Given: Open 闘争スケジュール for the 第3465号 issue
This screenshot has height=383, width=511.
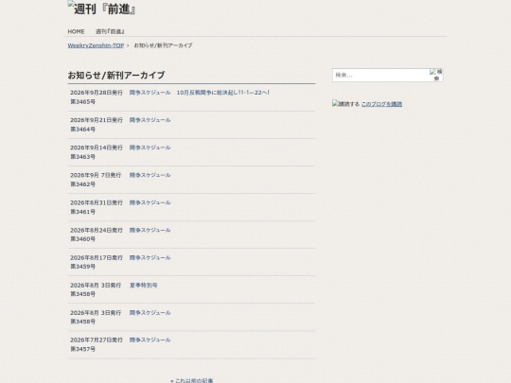Looking at the screenshot, I should tap(150, 93).
